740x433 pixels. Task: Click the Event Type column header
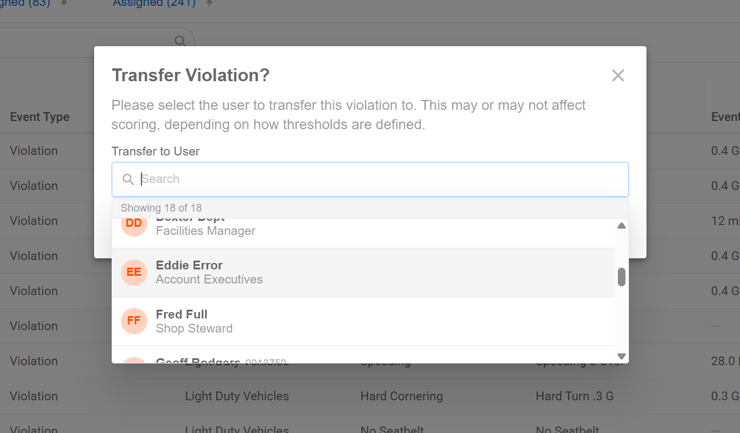coord(40,117)
